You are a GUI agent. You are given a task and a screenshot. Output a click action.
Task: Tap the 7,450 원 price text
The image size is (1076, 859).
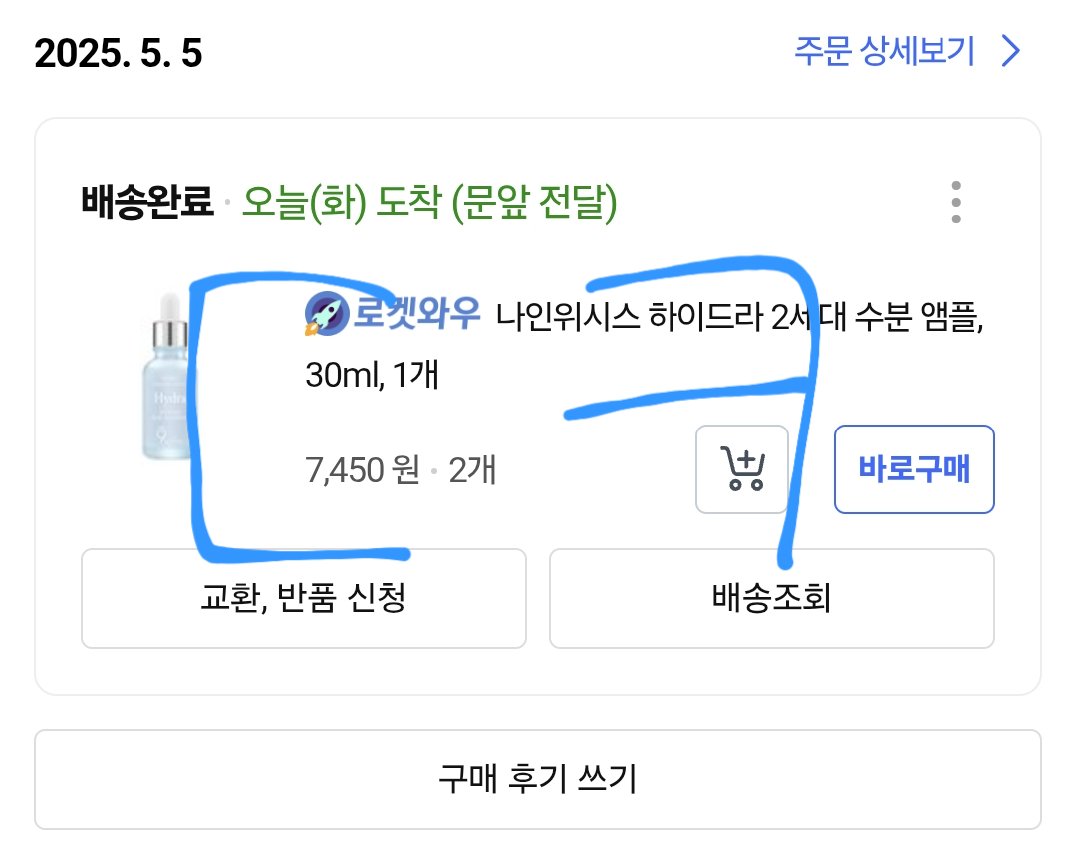point(363,469)
